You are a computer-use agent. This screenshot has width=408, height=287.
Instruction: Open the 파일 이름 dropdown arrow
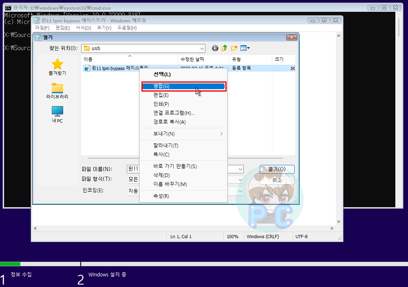pos(240,169)
